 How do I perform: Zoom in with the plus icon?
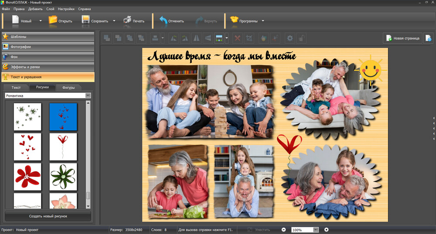pyautogui.click(x=327, y=230)
